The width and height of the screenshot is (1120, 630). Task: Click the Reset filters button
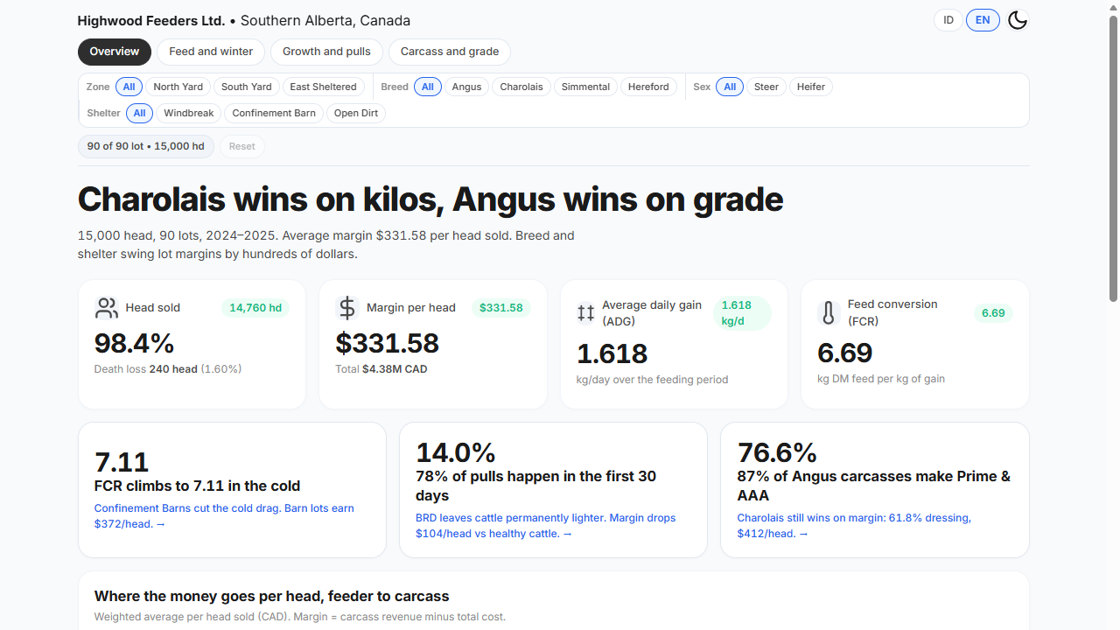242,146
